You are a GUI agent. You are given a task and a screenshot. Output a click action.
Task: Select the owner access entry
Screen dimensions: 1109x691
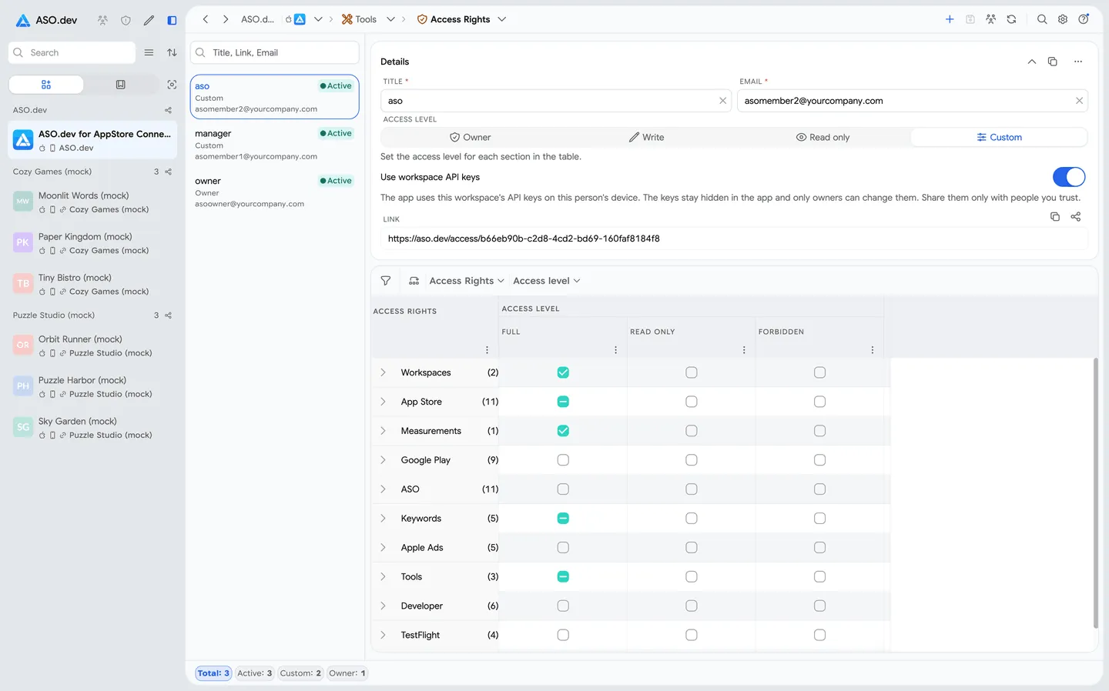click(x=275, y=192)
